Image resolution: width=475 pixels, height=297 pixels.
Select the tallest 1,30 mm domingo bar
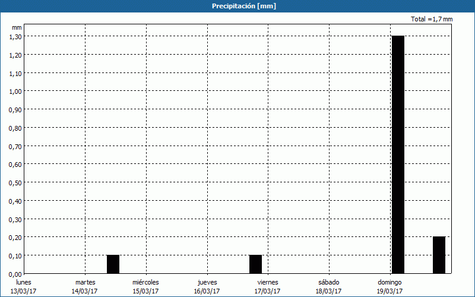[398, 154]
